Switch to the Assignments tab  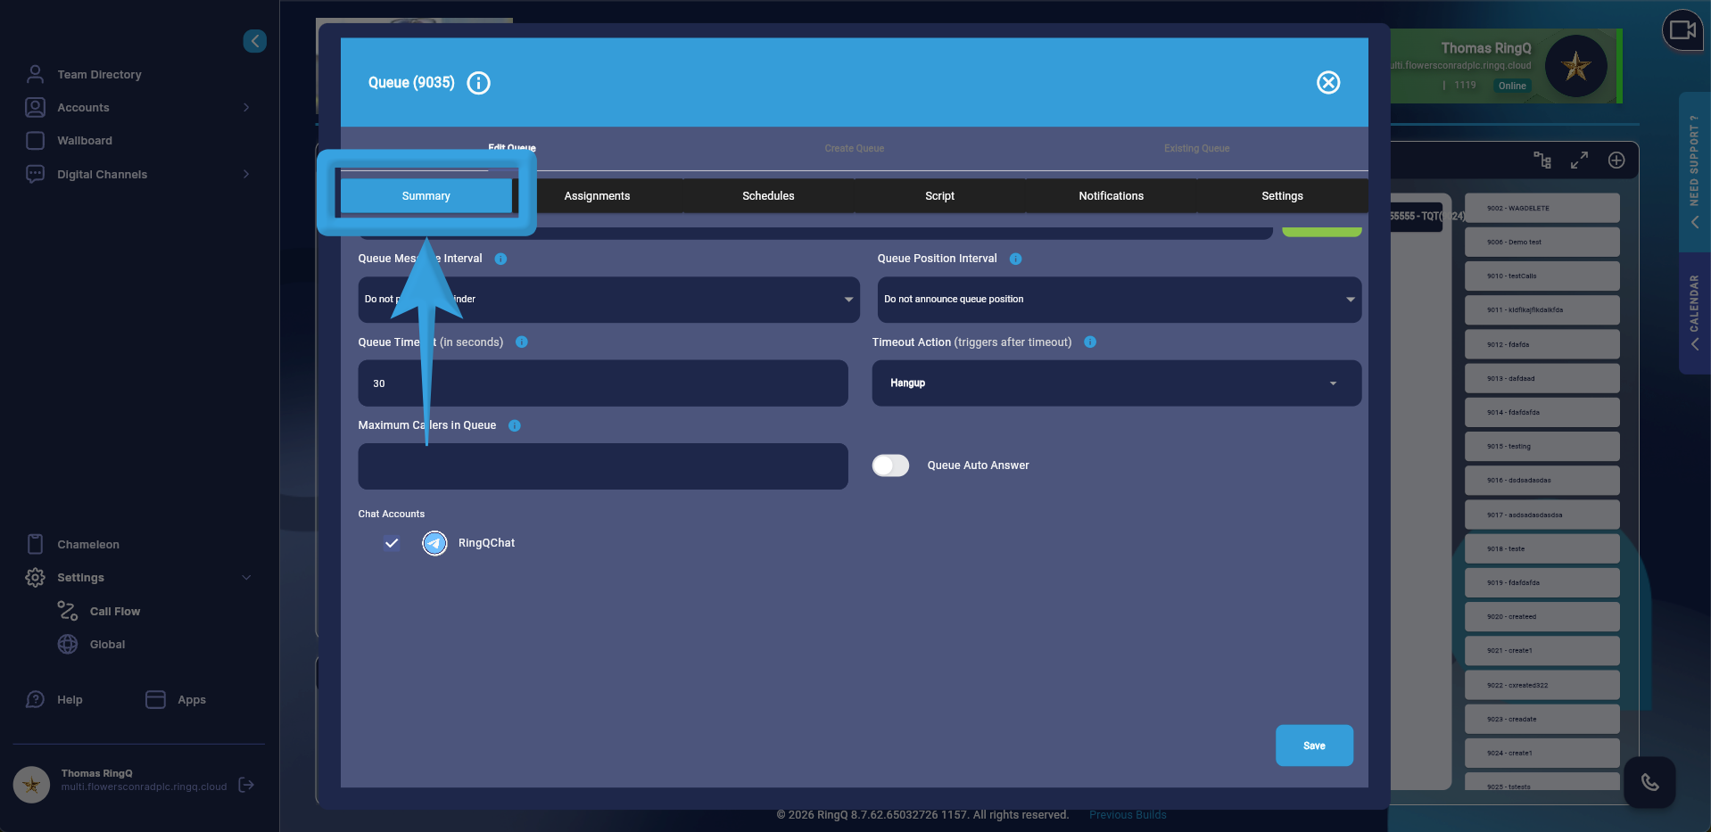(597, 196)
